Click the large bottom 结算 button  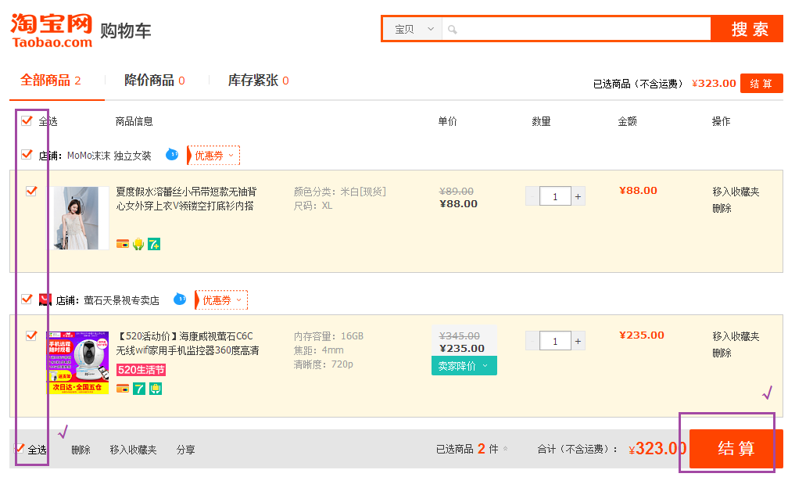click(x=736, y=448)
